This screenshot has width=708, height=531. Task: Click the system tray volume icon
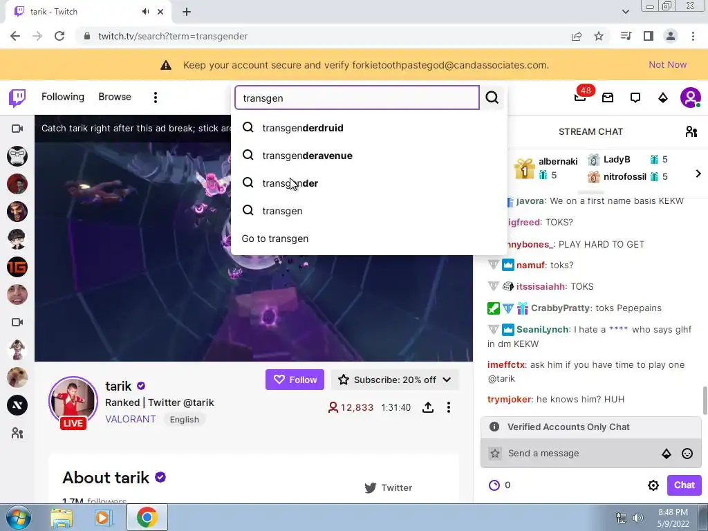(x=637, y=518)
